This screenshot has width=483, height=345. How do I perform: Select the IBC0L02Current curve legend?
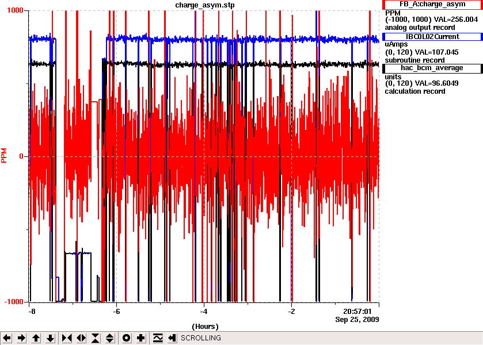pyautogui.click(x=432, y=37)
